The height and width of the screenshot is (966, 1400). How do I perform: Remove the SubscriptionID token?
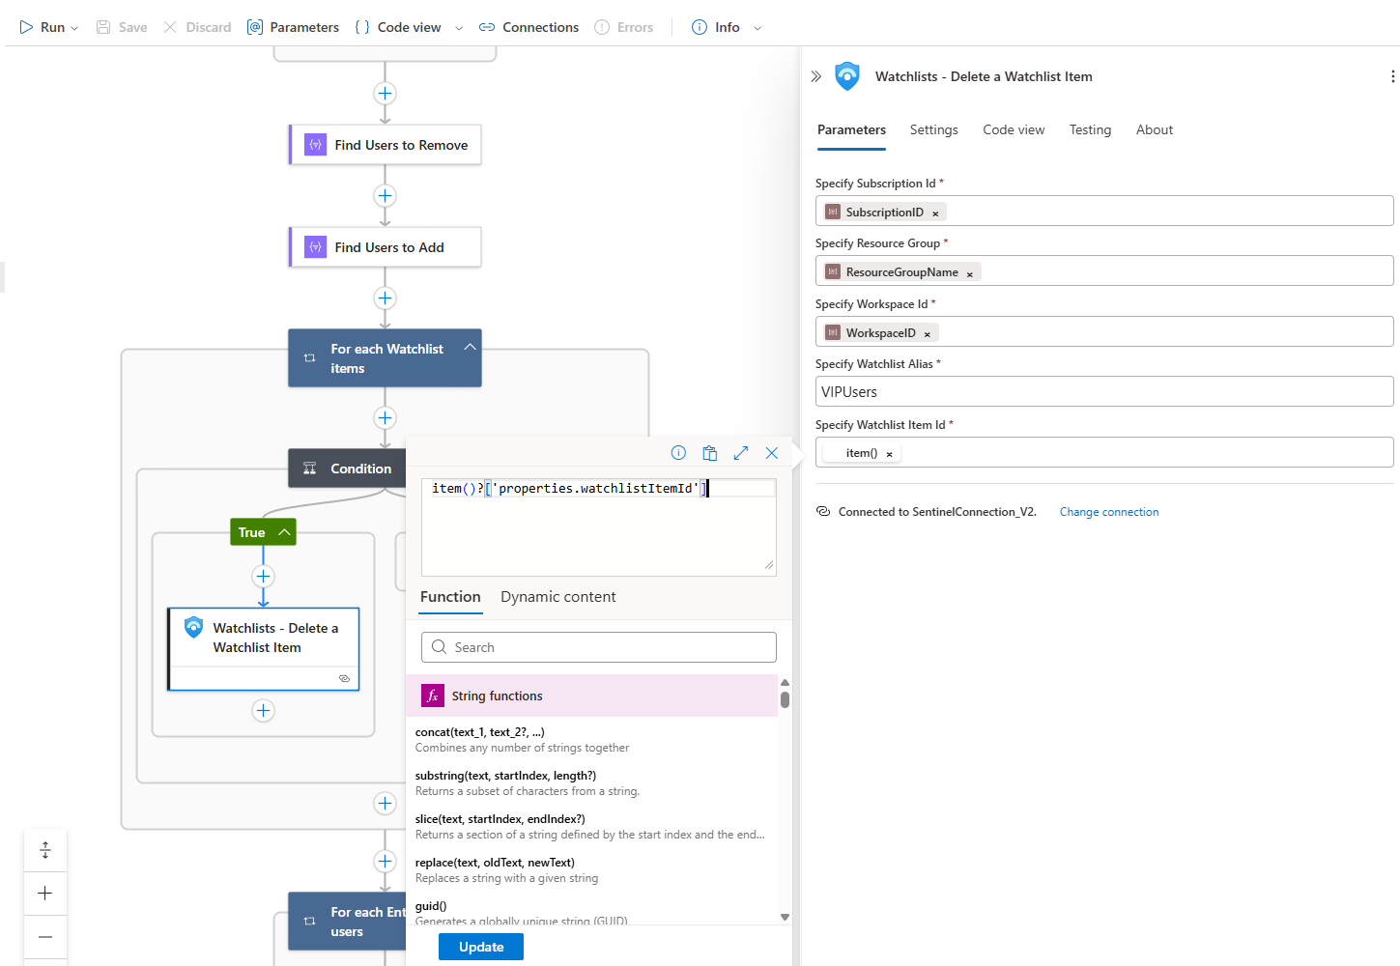click(935, 213)
